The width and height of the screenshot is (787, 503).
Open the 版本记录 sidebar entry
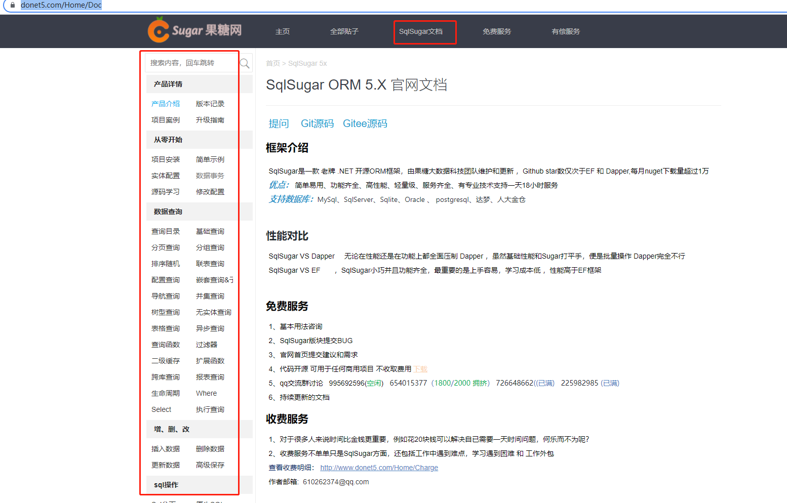[x=210, y=103]
